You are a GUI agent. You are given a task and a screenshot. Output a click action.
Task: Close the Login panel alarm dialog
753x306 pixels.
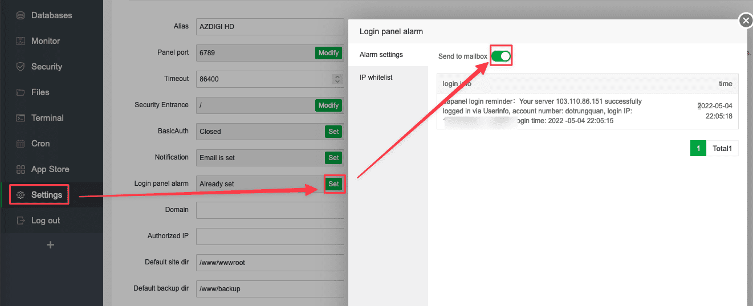point(746,21)
